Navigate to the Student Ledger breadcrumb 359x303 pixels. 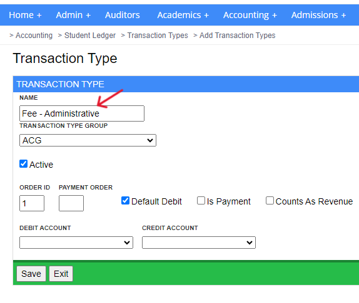[x=90, y=36]
